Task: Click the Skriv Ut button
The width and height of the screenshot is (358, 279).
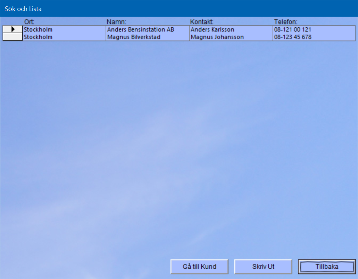Action: (x=263, y=267)
